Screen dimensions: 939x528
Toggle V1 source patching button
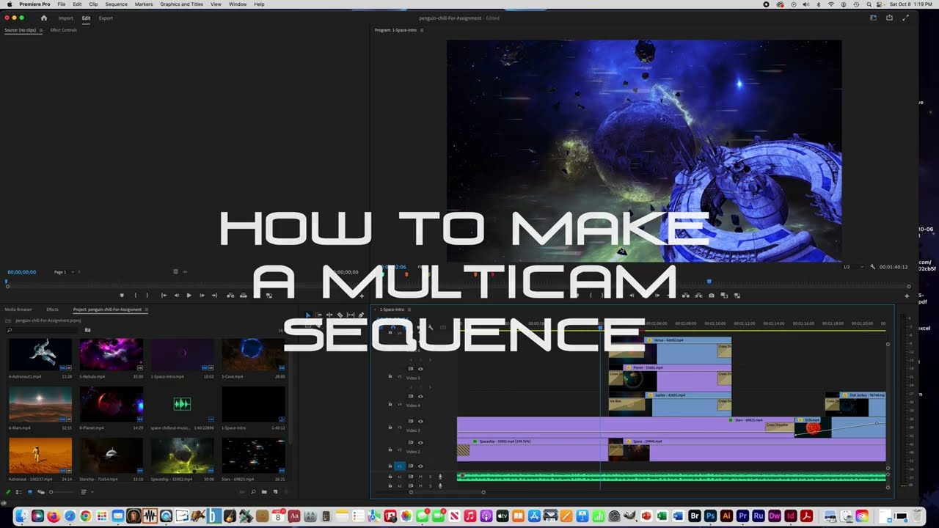point(400,466)
